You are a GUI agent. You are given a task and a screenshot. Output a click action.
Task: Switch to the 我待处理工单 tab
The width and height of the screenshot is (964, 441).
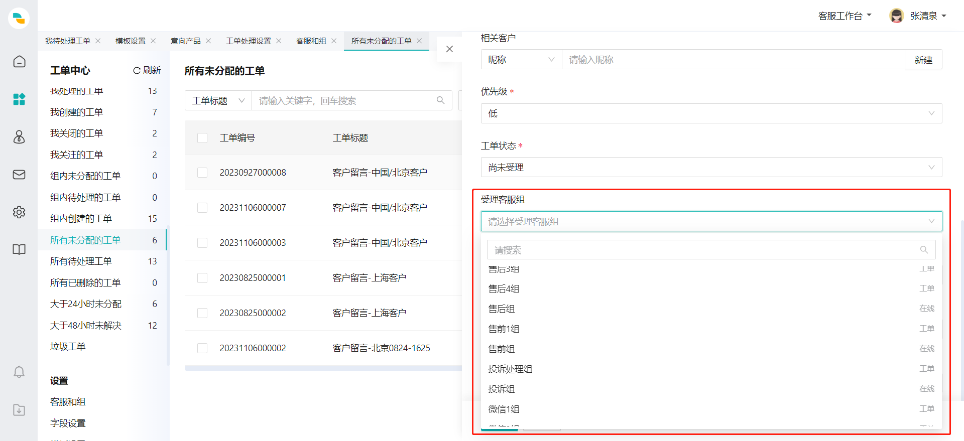68,41
